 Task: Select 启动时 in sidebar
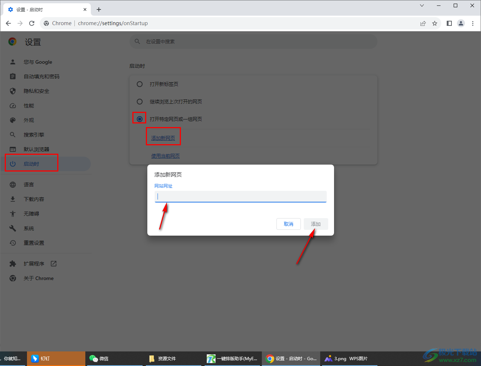coord(46,164)
